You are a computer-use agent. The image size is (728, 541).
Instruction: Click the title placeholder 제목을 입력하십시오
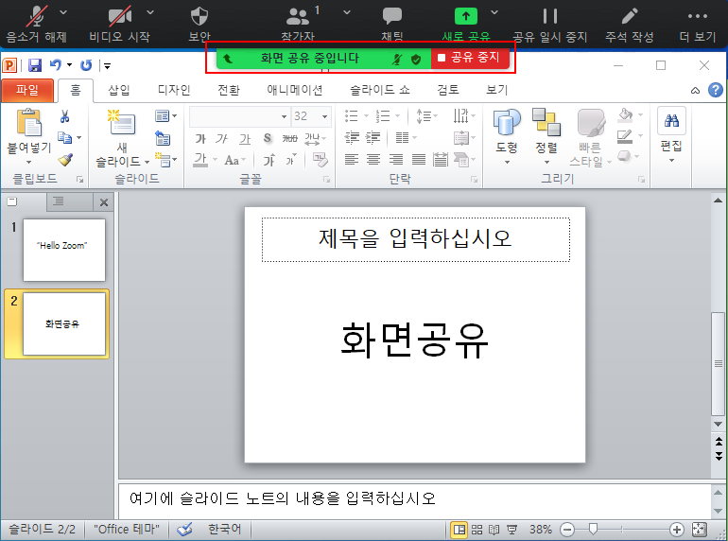(416, 238)
